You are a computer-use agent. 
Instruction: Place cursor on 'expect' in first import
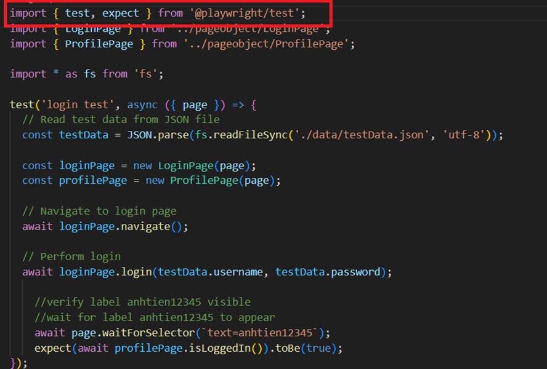coord(121,14)
